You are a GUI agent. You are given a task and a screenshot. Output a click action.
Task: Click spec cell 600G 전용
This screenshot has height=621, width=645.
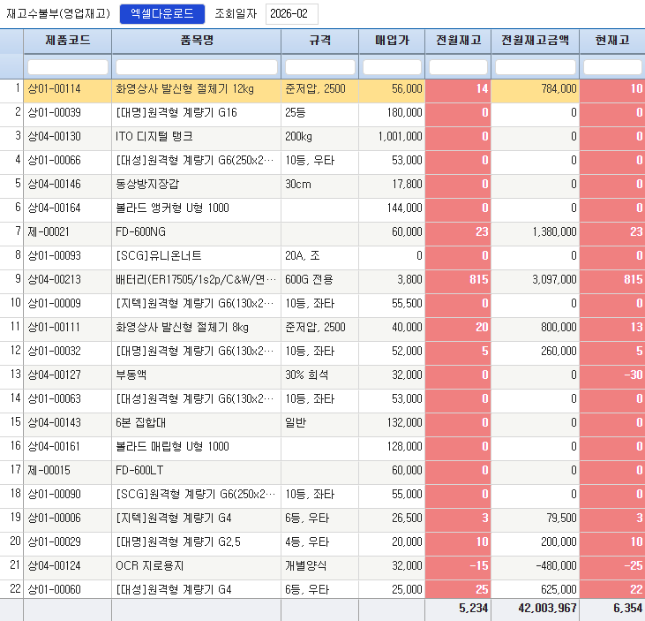tap(309, 280)
